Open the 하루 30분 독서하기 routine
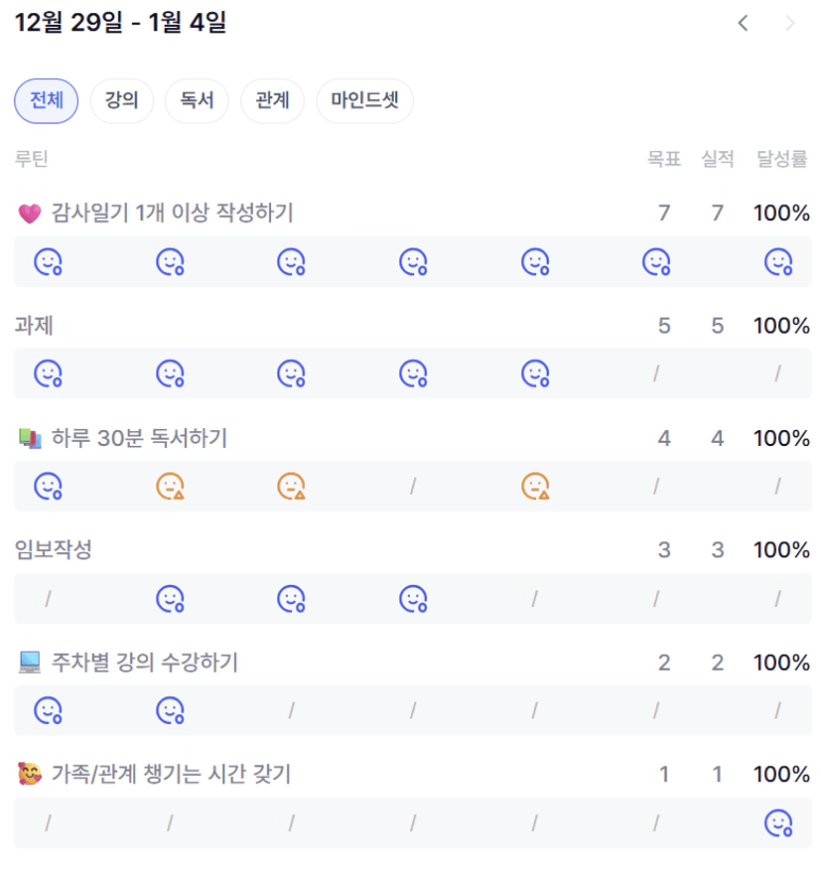The width and height of the screenshot is (821, 881). (x=139, y=438)
